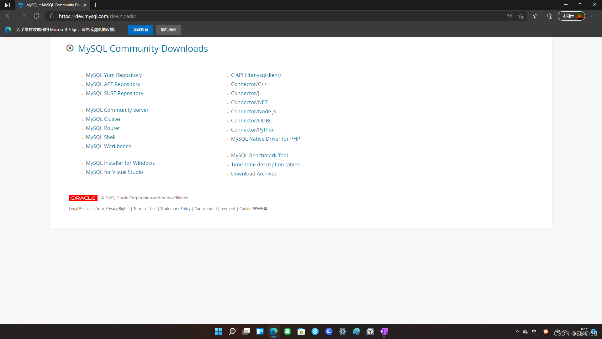602x339 pixels.
Task: Click the browser refresh icon
Action: 36,16
